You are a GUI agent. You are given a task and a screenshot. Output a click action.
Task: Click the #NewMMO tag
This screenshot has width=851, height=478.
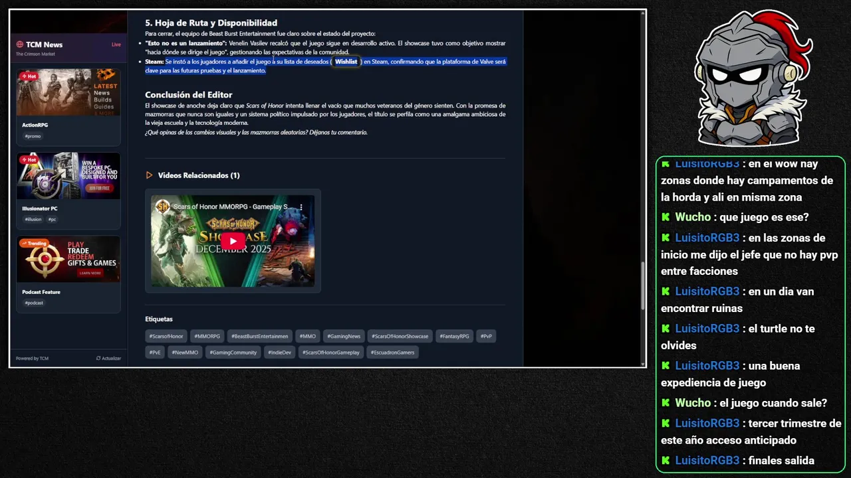point(185,353)
